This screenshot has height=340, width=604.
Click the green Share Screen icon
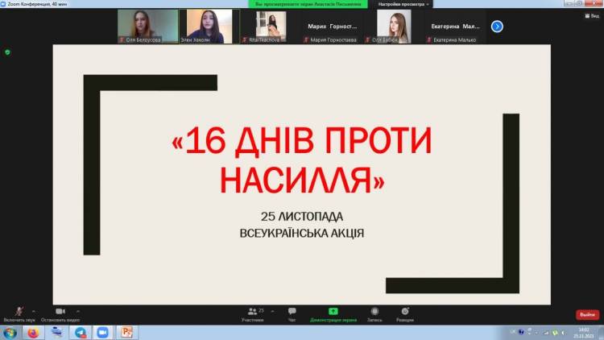coord(333,312)
